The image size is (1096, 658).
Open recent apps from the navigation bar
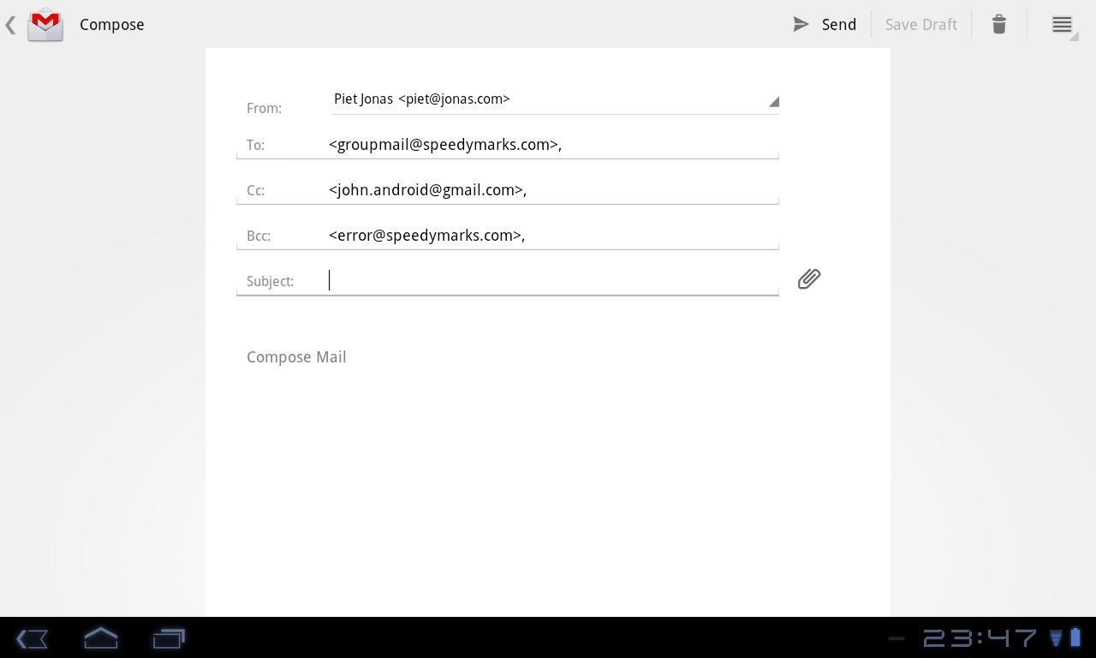(168, 638)
